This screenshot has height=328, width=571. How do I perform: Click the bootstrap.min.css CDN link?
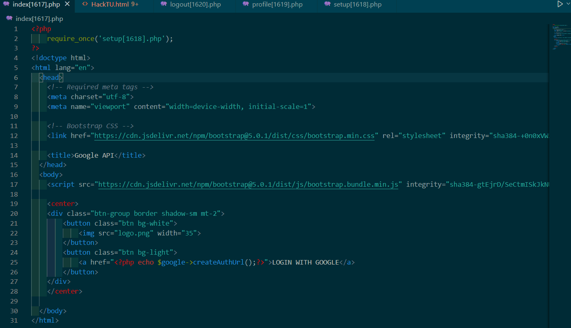(234, 136)
